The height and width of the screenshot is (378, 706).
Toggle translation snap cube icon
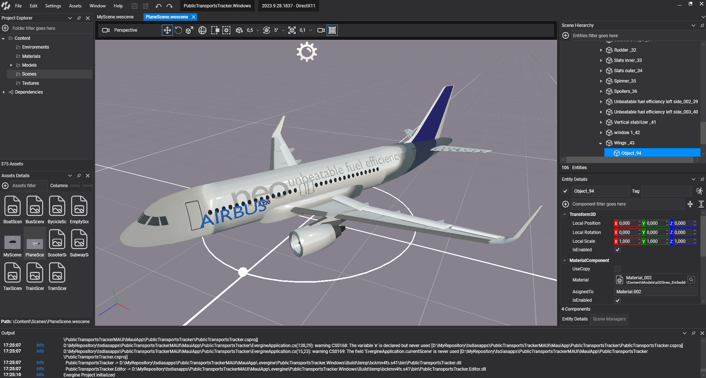[239, 30]
